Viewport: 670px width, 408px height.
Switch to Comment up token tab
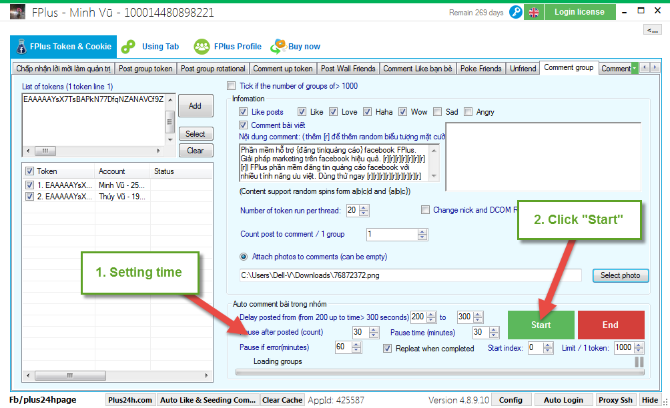[x=282, y=69]
